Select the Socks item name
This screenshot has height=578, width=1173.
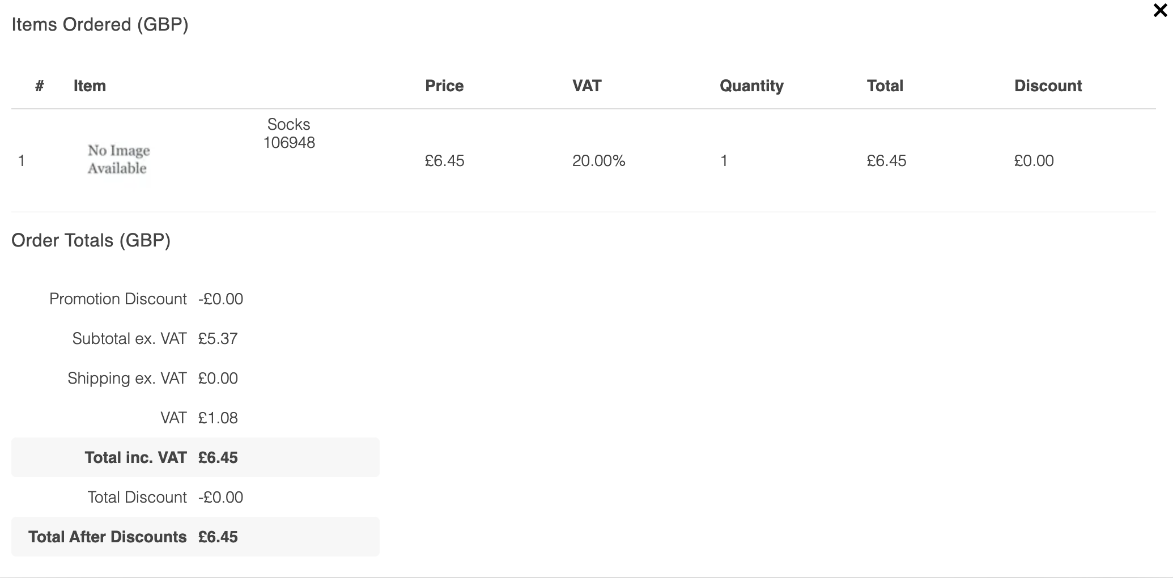(288, 124)
